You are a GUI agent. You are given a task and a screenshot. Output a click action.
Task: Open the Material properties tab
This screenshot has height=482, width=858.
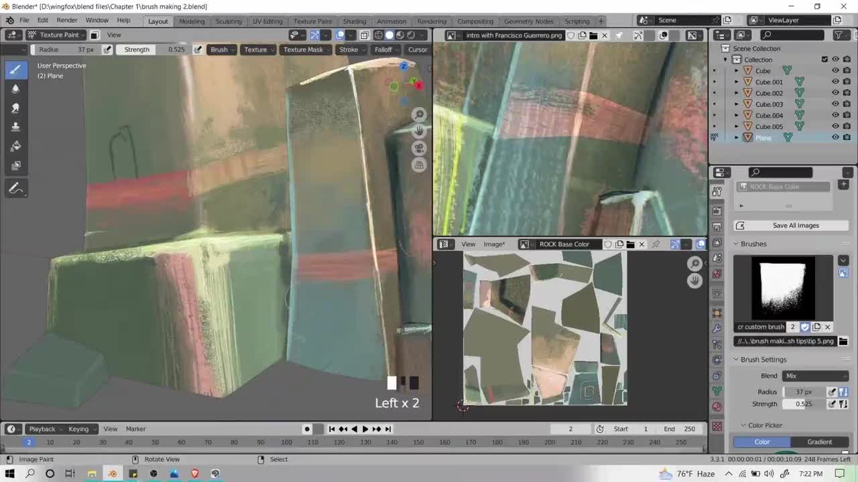717,406
